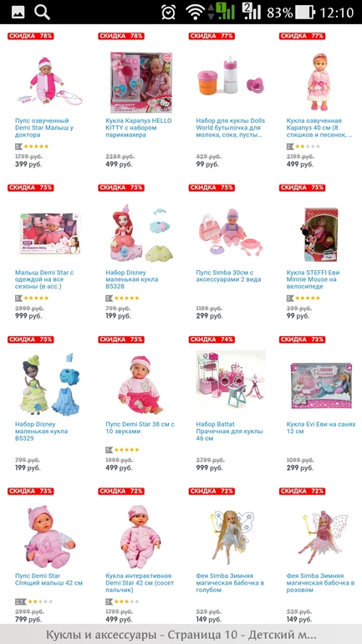Image resolution: width=362 pixels, height=644 pixels.
Task: Tap the SIM 2 signal strength icon
Action: pos(252,12)
